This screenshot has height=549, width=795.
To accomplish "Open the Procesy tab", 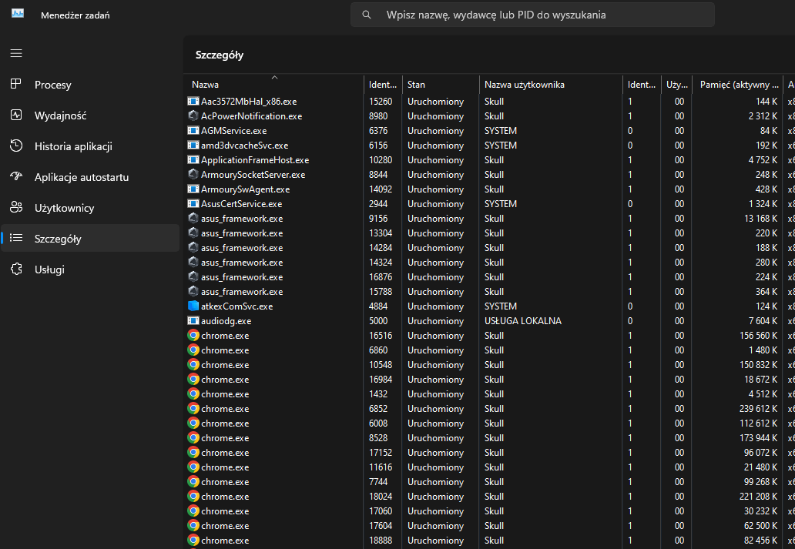I will pyautogui.click(x=90, y=85).
